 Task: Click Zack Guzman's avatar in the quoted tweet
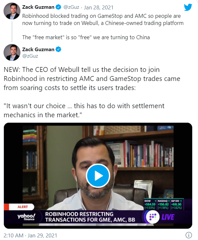12,11
